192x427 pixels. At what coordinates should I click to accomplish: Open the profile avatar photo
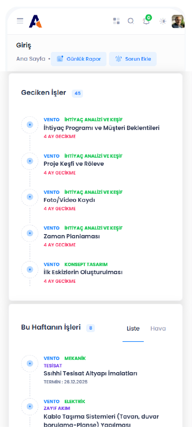(x=178, y=21)
